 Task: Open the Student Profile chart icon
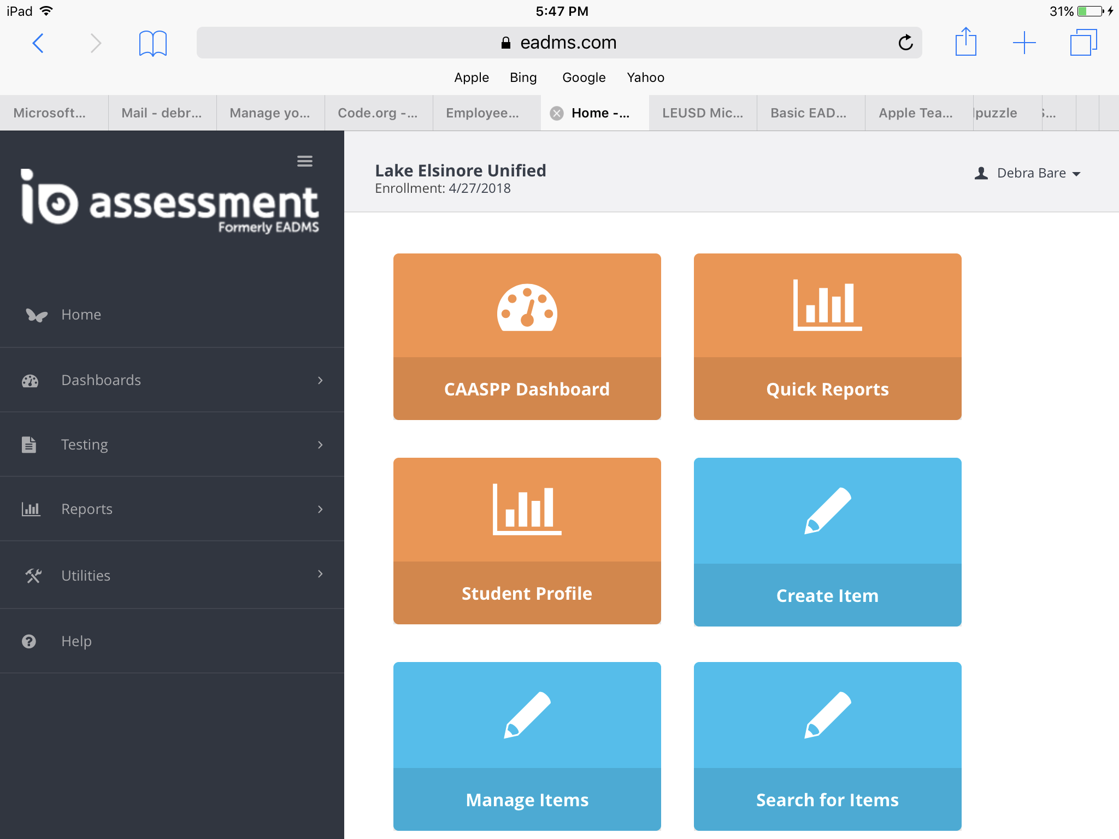(527, 509)
